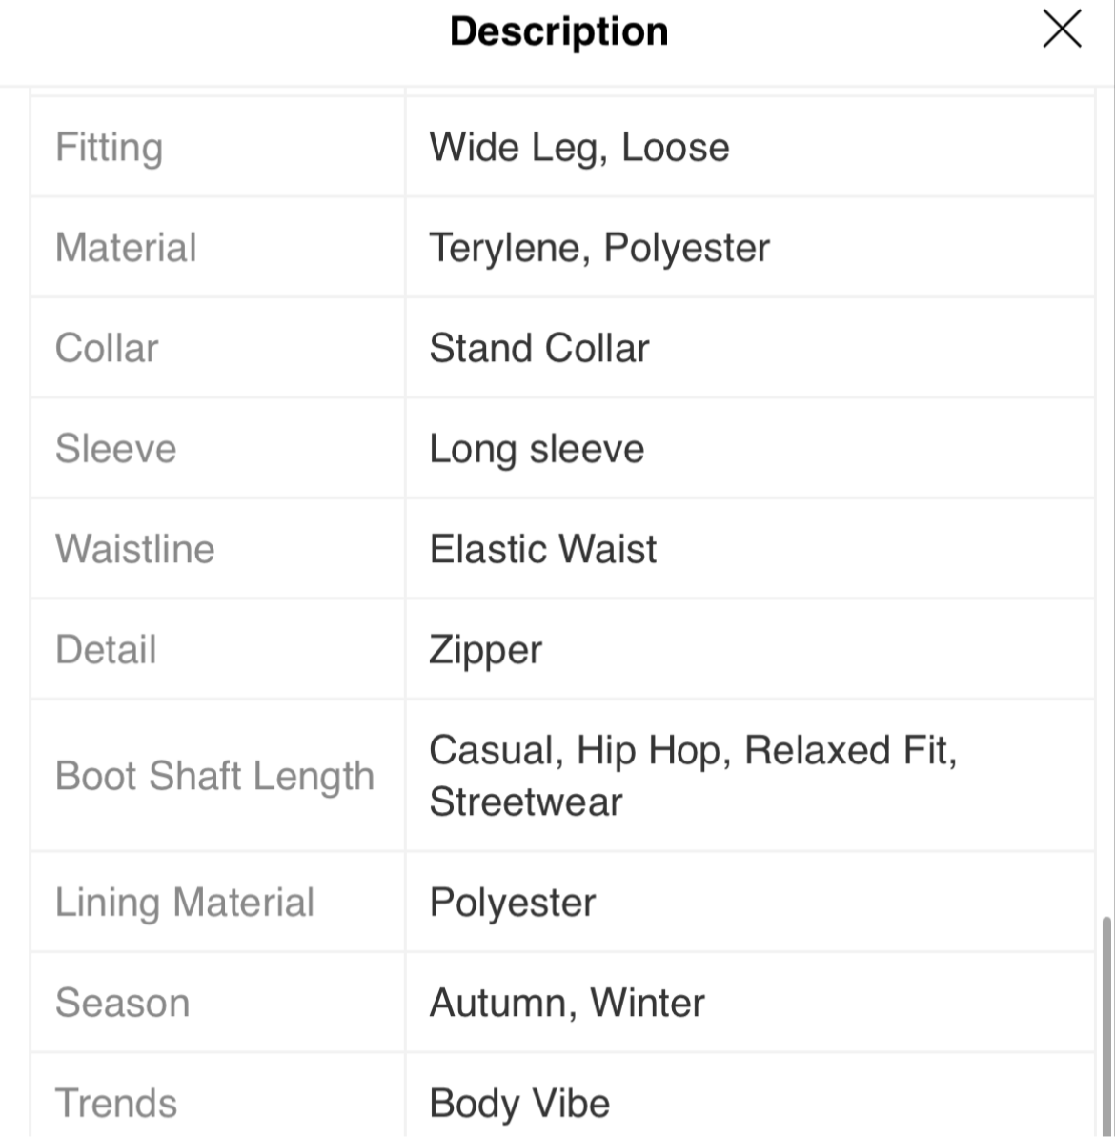Screen dimensions: 1115x1137
Task: Select the Stand Collar value
Action: [x=539, y=348]
